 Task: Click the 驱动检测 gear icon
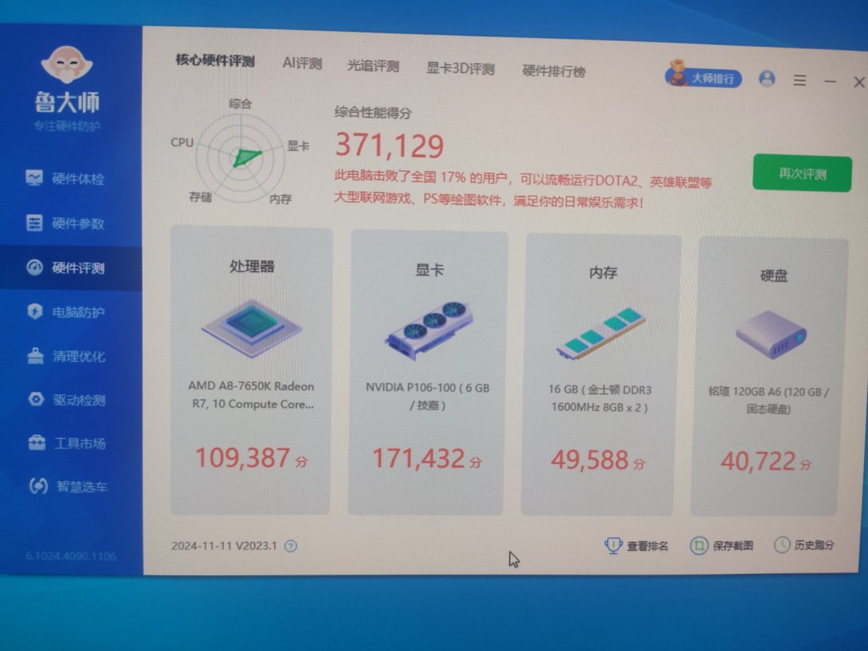pyautogui.click(x=36, y=399)
